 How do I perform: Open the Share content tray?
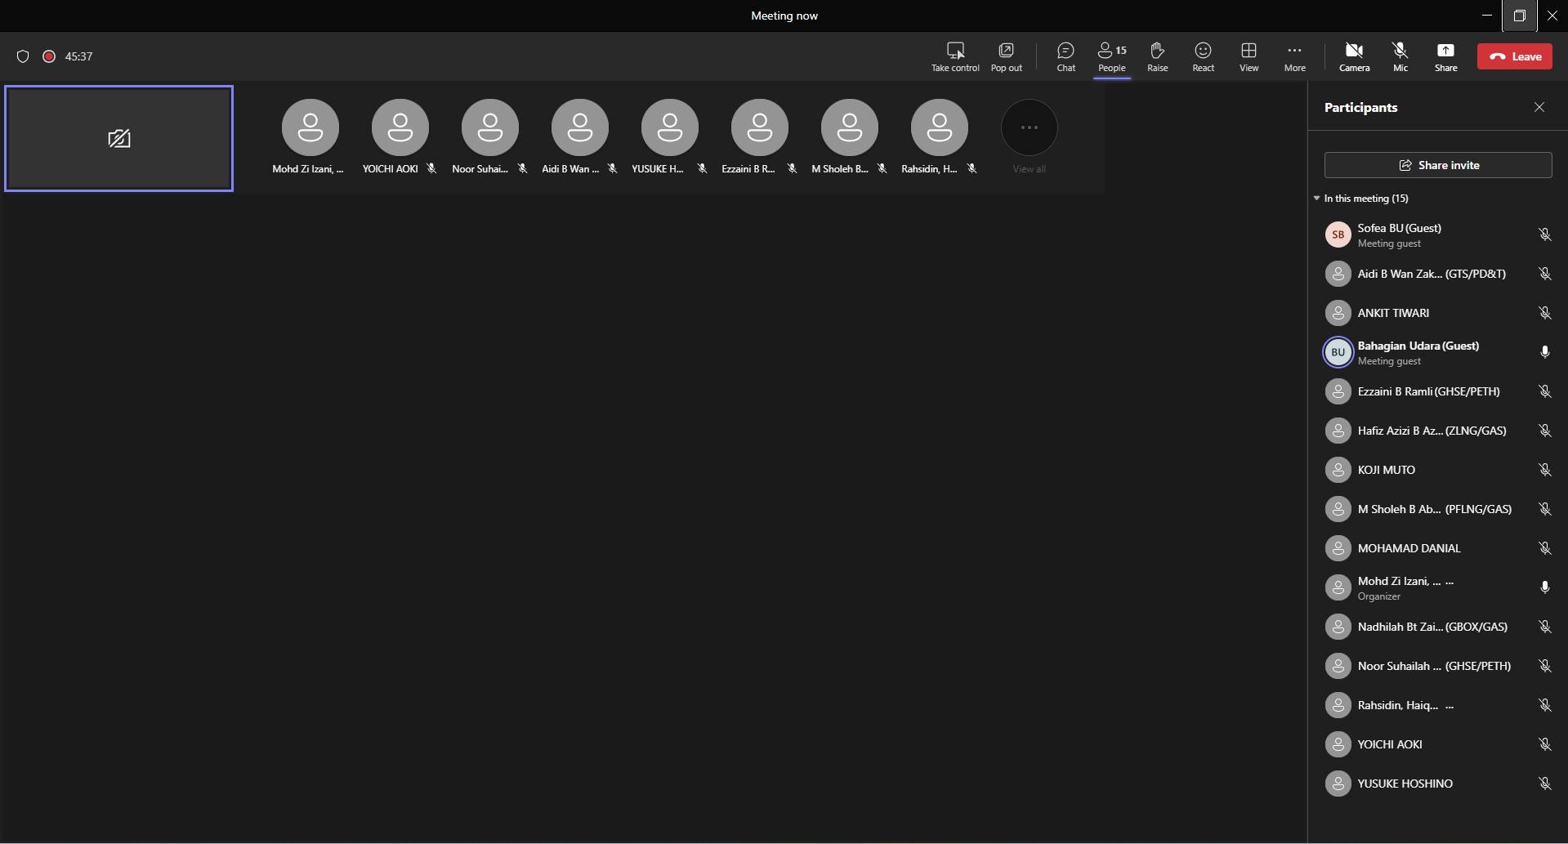pos(1445,56)
